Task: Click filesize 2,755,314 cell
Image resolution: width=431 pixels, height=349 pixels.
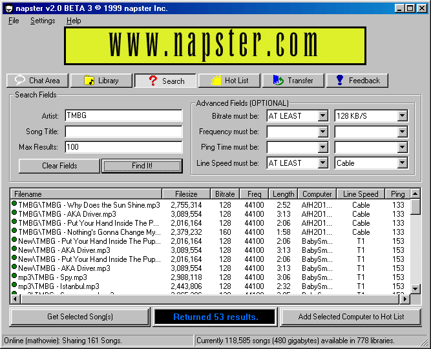Action: click(186, 205)
